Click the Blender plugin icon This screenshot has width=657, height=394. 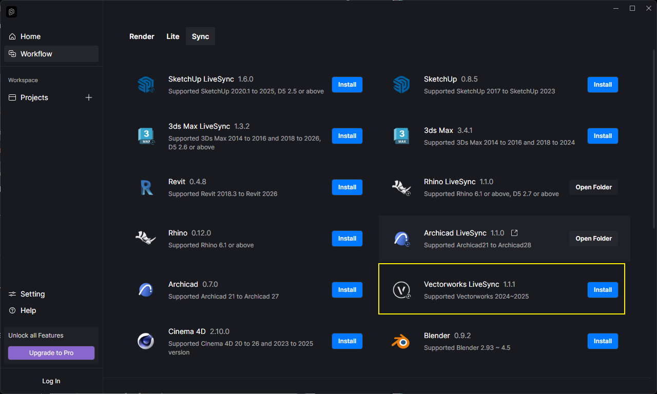(x=401, y=341)
